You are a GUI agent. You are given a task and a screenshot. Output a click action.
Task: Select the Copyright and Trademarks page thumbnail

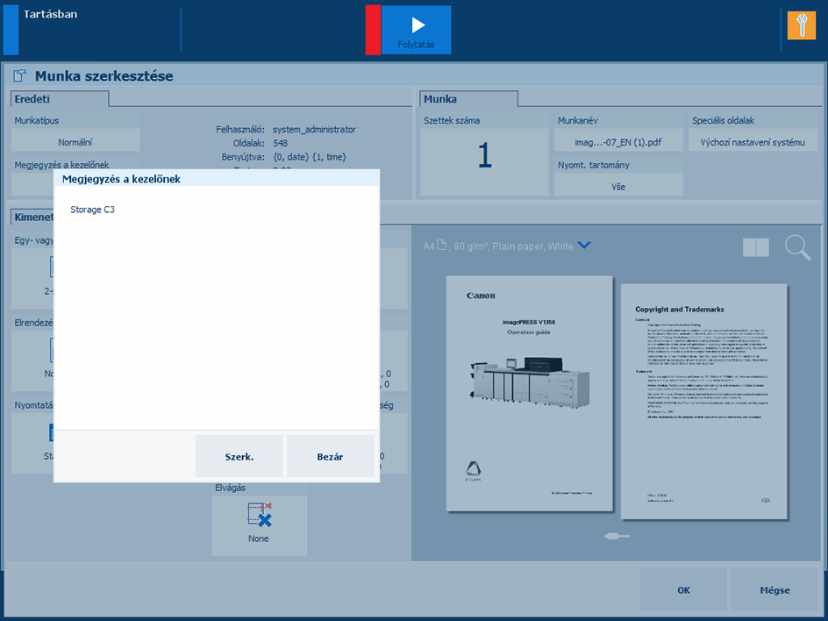tap(702, 398)
